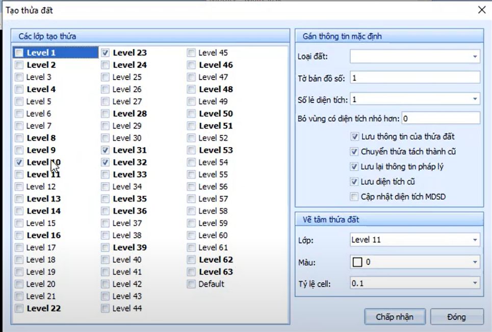Enable the Level 46 layer checkbox
Image resolution: width=492 pixels, height=332 pixels.
click(x=191, y=65)
